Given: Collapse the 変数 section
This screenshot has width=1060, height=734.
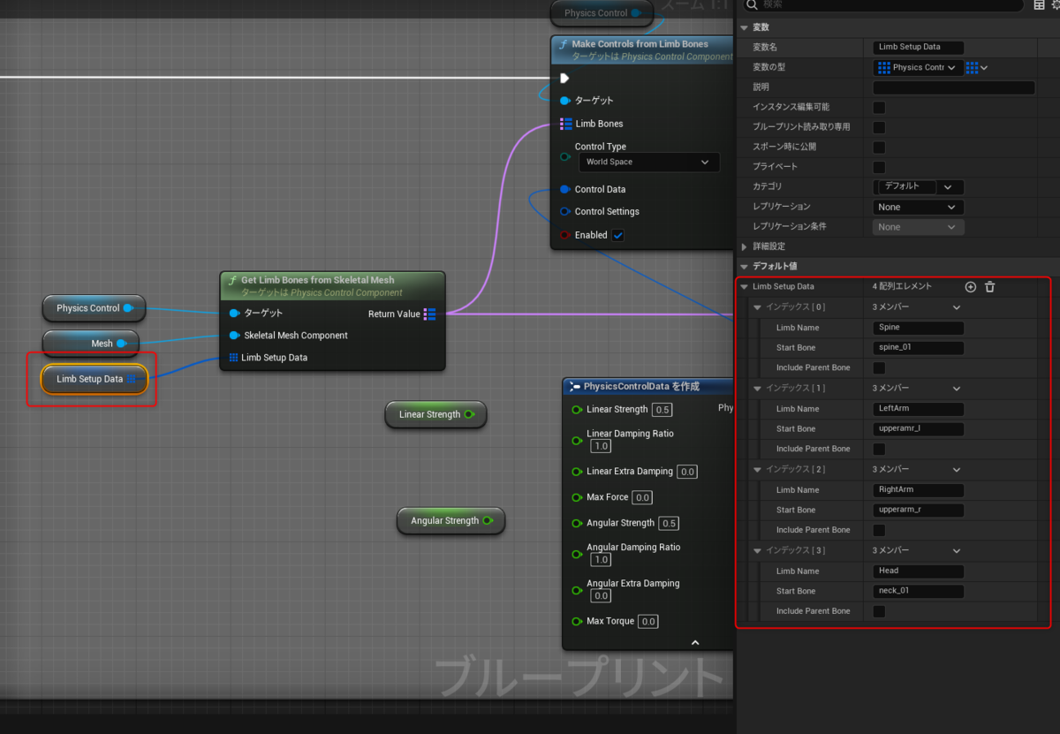Looking at the screenshot, I should coord(744,27).
